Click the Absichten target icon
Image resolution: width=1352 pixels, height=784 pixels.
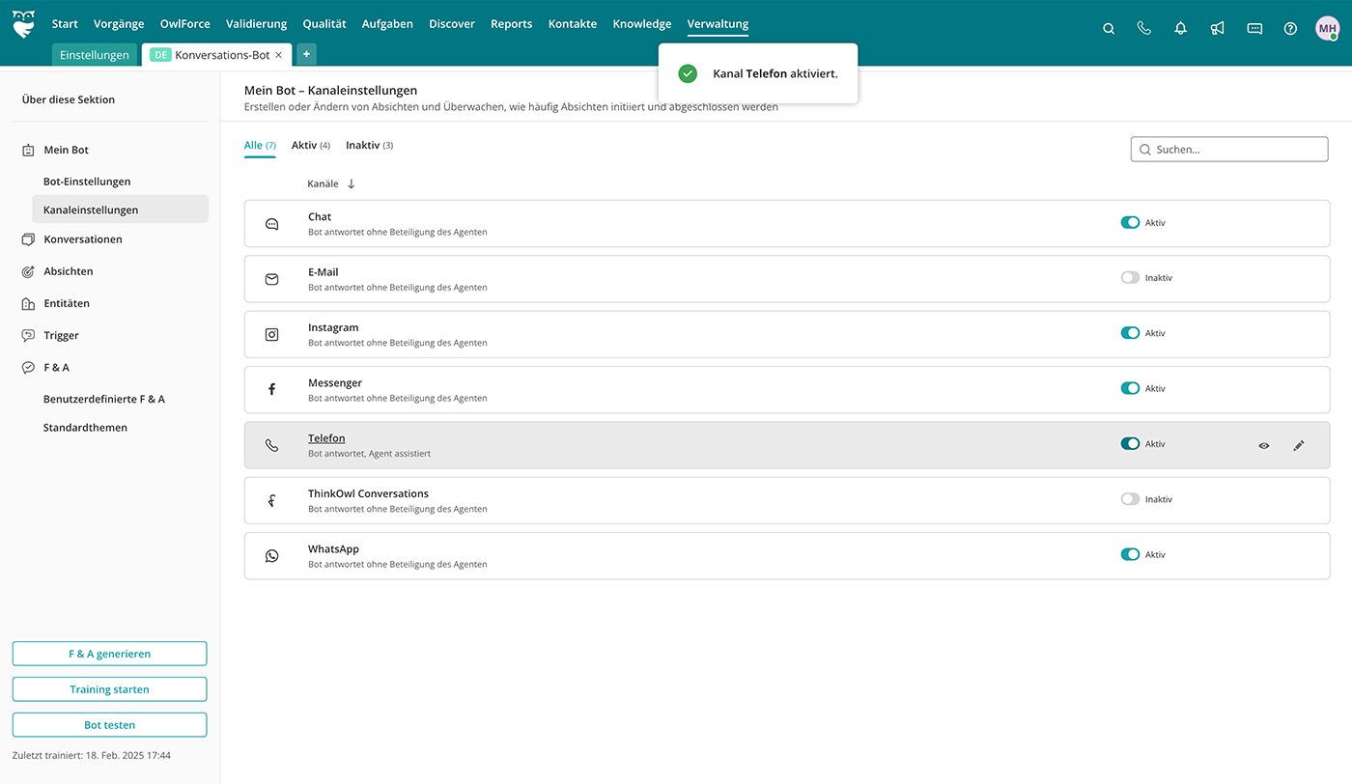click(28, 271)
